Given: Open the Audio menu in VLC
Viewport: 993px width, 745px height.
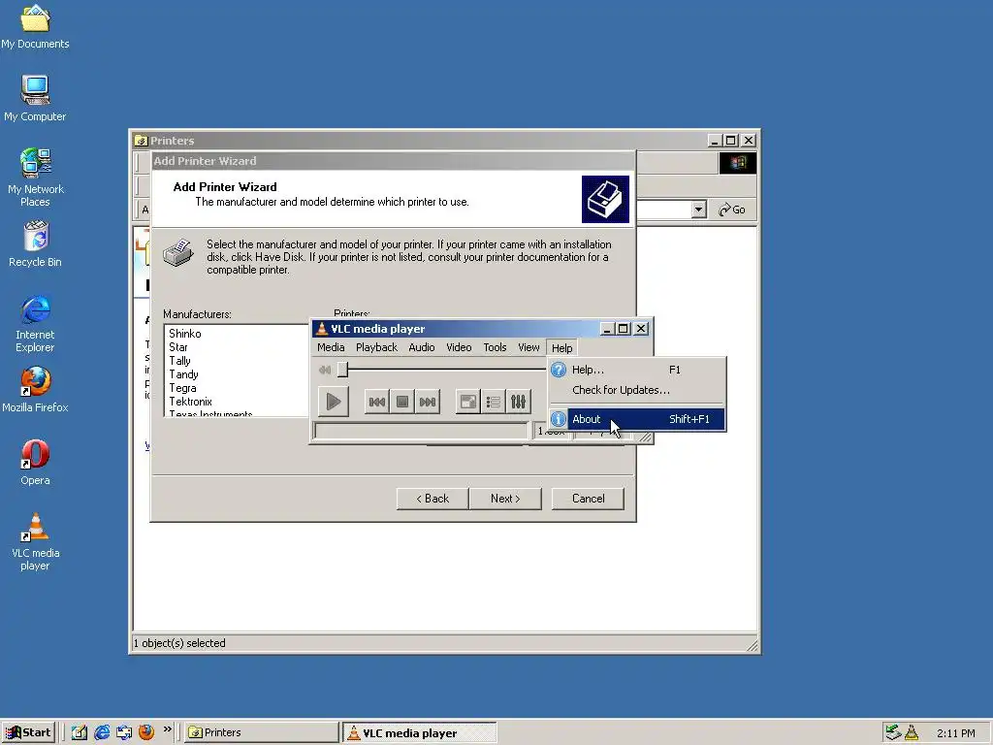Looking at the screenshot, I should tap(422, 347).
